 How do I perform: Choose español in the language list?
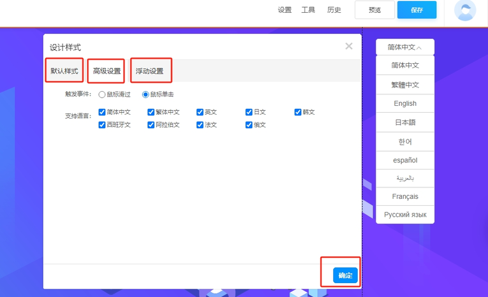(405, 161)
